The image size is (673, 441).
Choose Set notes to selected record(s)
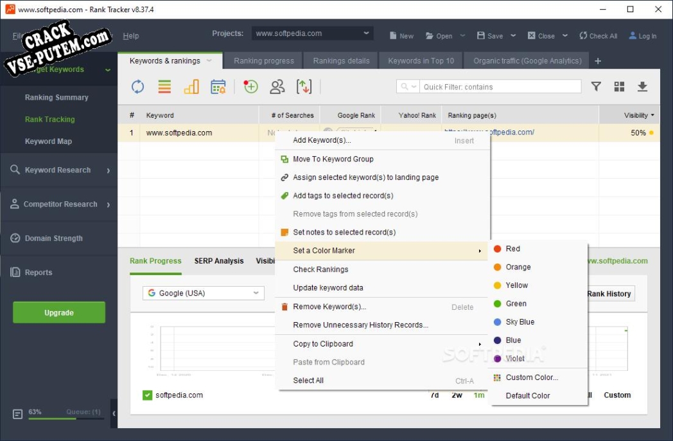383,232
